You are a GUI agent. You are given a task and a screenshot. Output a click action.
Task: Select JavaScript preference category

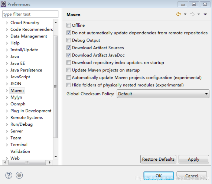[20, 77]
